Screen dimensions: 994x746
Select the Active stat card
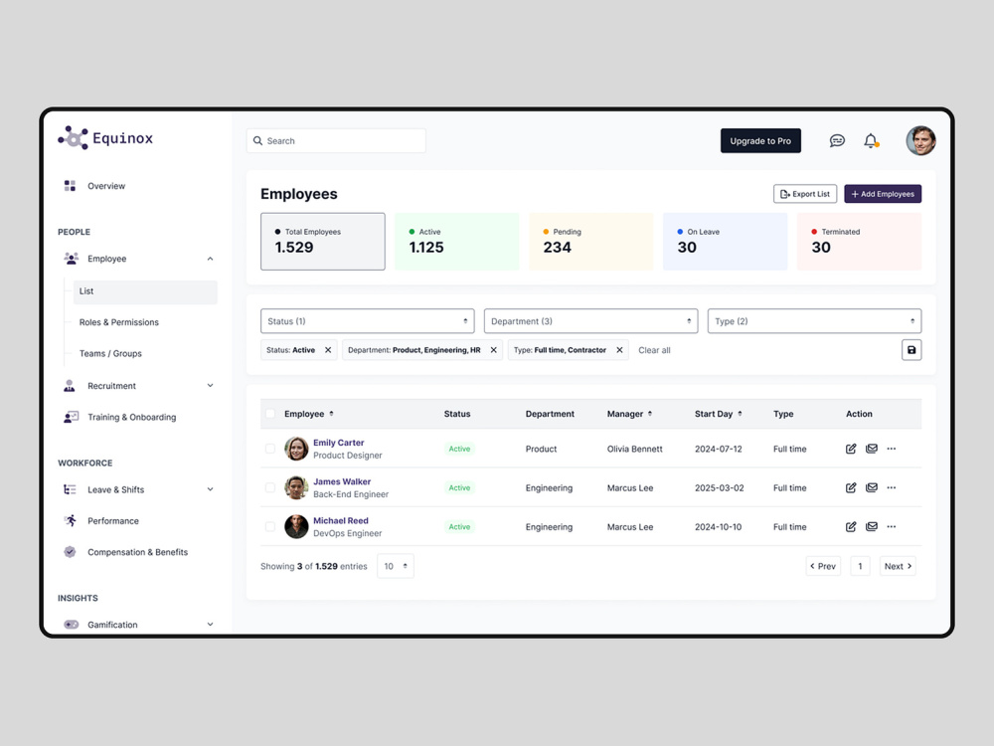456,241
